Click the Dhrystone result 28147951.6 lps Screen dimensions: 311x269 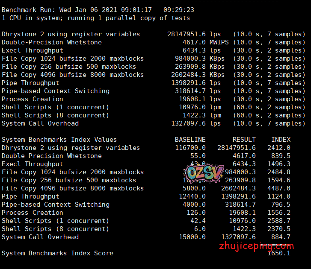pyautogui.click(x=194, y=34)
